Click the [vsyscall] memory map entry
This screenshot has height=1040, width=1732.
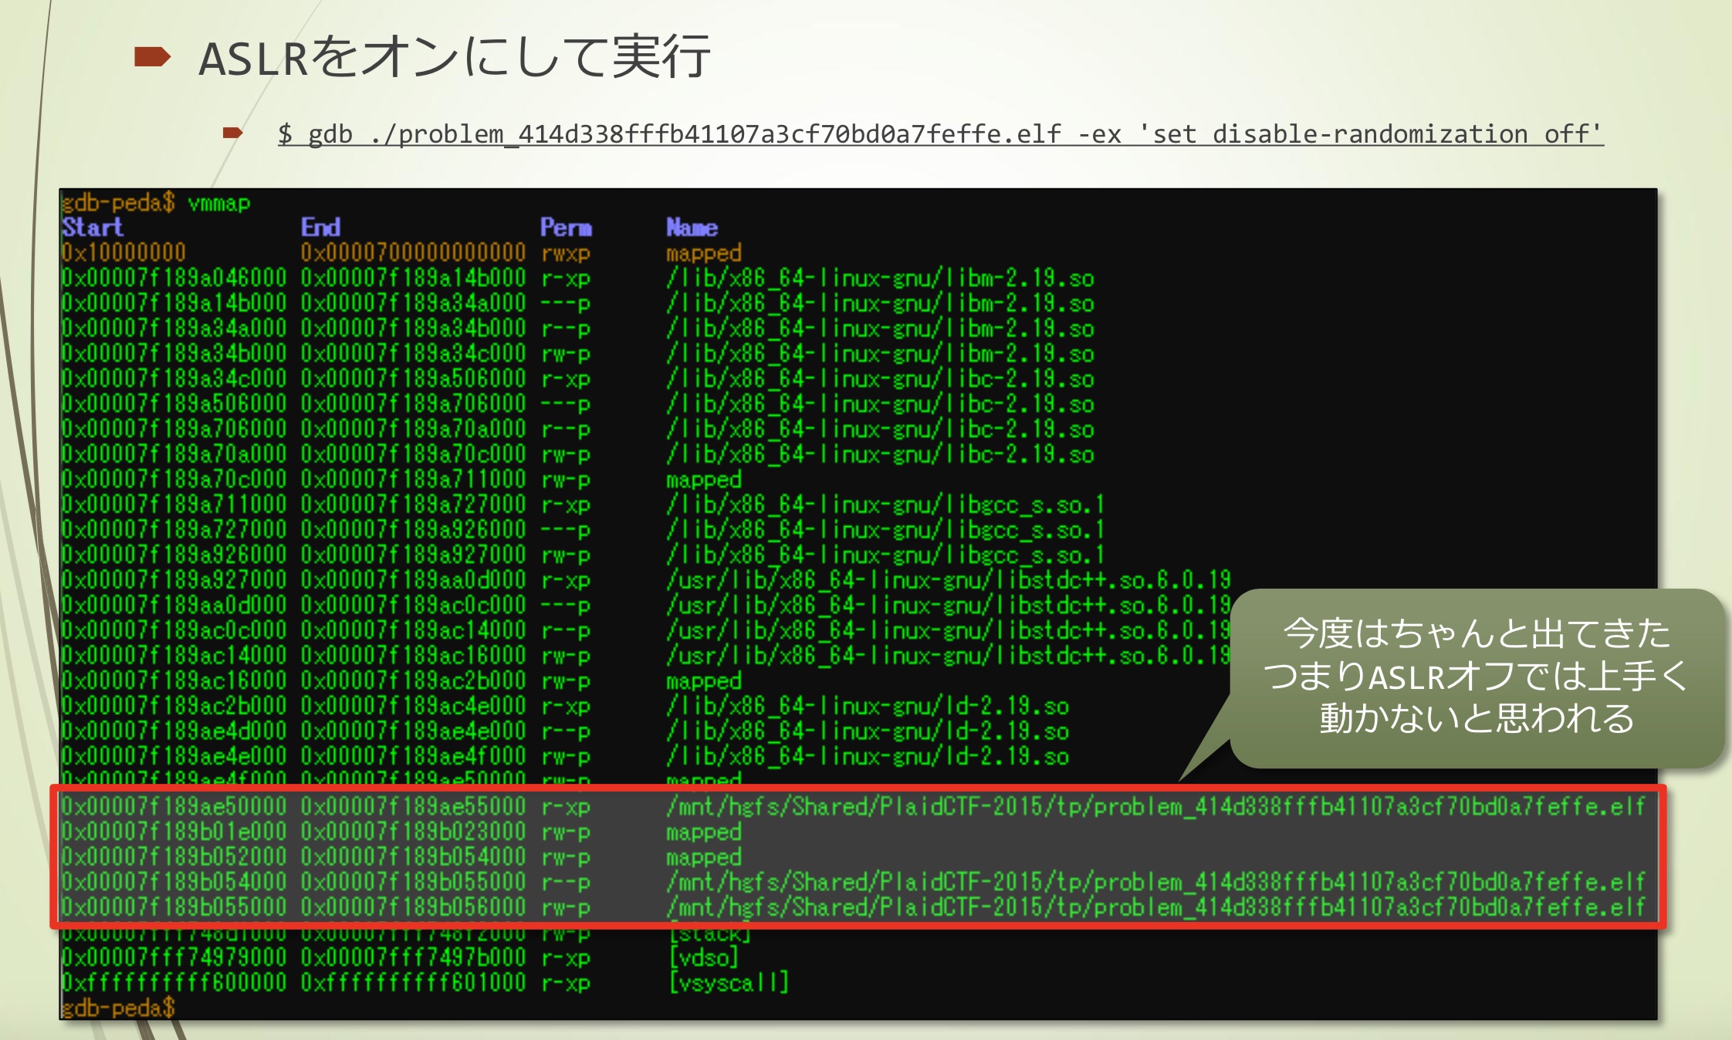[x=729, y=983]
